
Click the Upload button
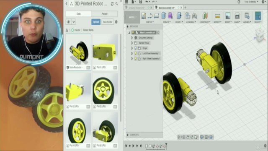(96, 22)
